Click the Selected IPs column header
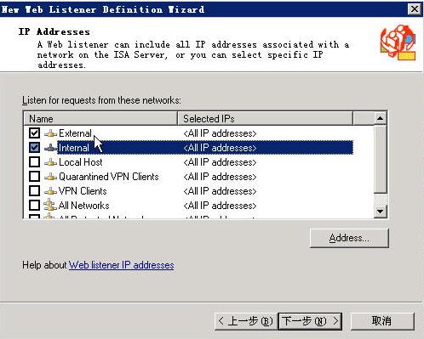Viewport: 424px width, 339px height. tap(266, 119)
